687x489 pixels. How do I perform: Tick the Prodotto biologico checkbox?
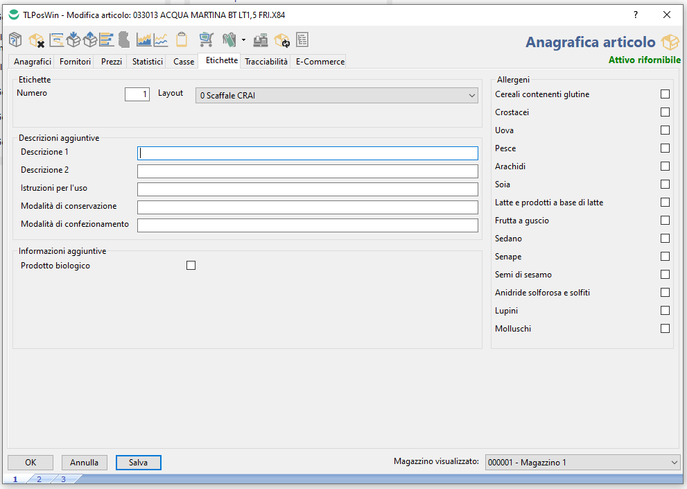point(191,266)
